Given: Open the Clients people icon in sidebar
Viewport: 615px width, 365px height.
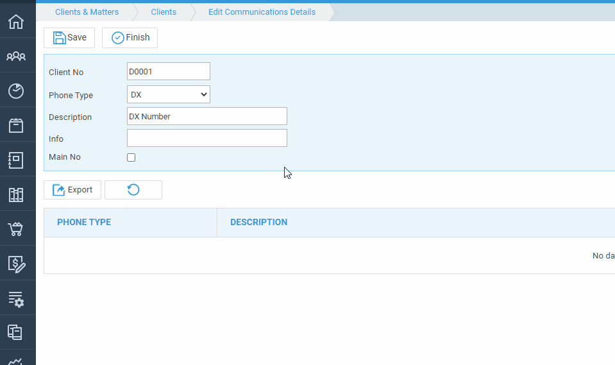Looking at the screenshot, I should click(16, 56).
